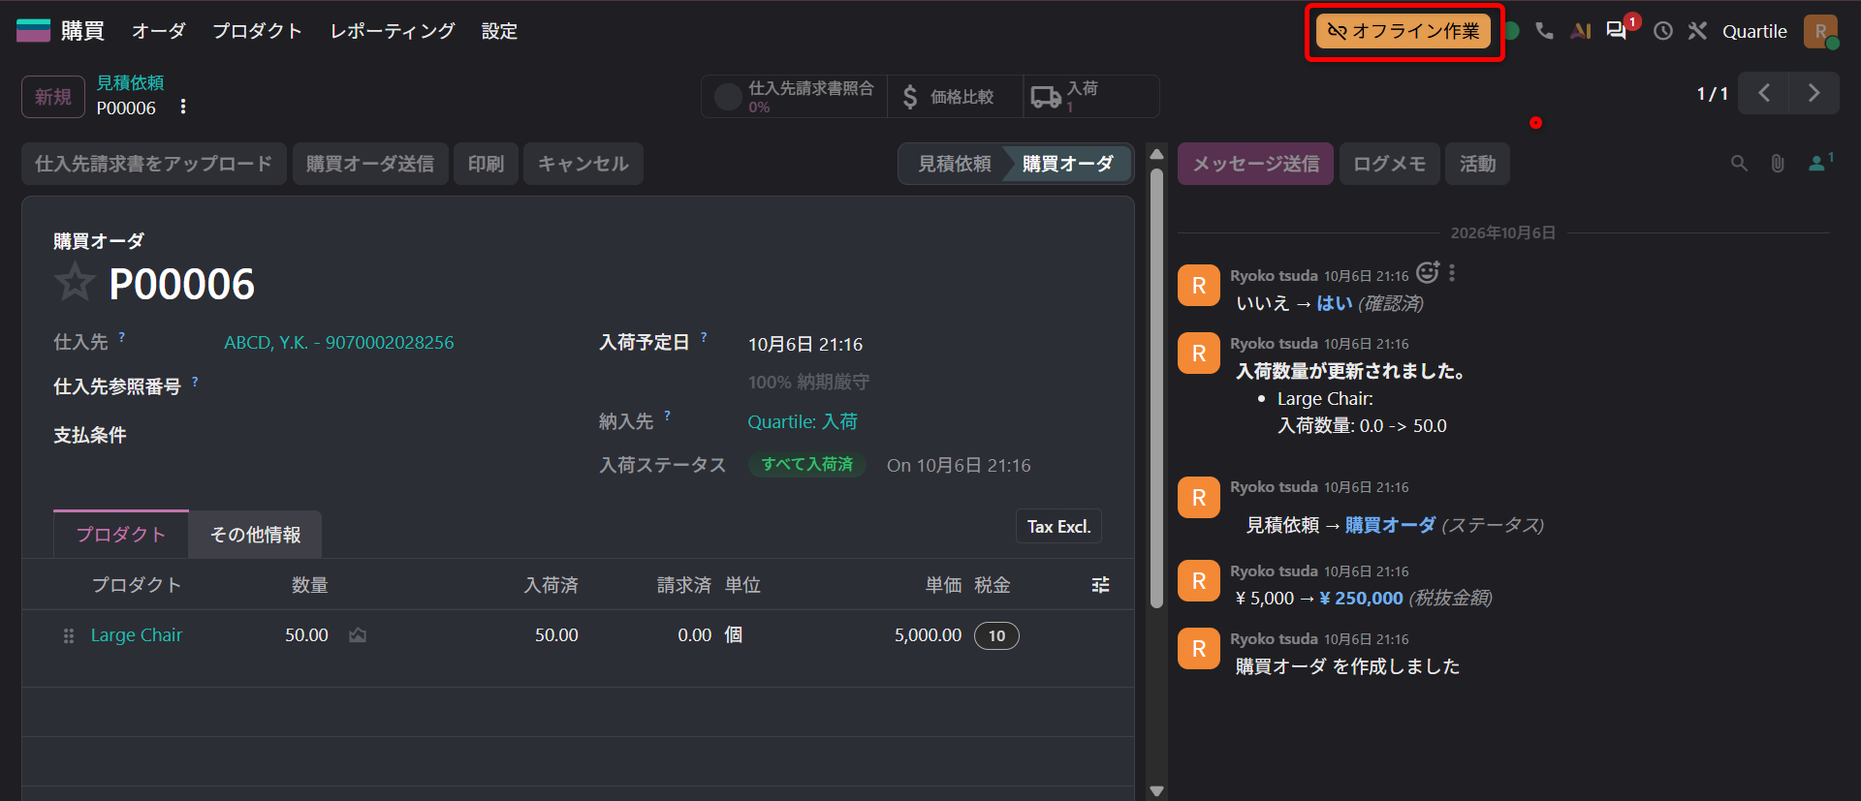1861x801 pixels.
Task: Toggle the オフライン作業 offline mode button
Action: pyautogui.click(x=1404, y=31)
